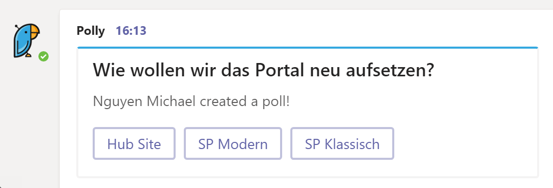Select the SP Klassisch answer
This screenshot has height=188, width=553.
click(x=342, y=144)
